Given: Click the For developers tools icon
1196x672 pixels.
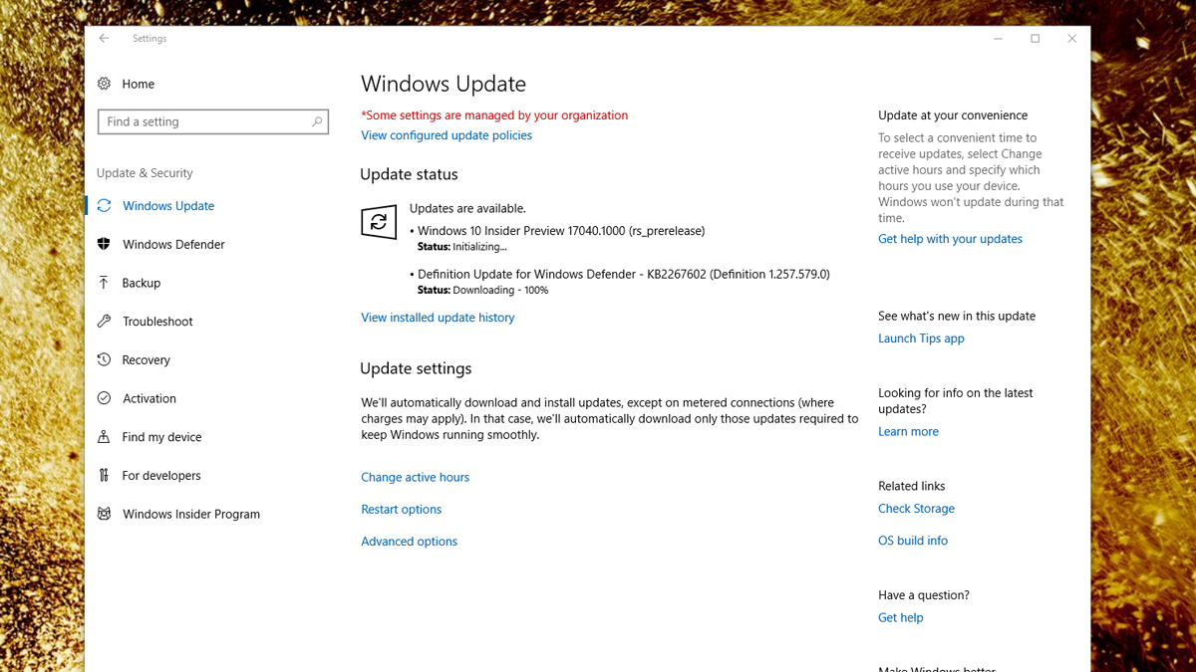Looking at the screenshot, I should tap(104, 476).
